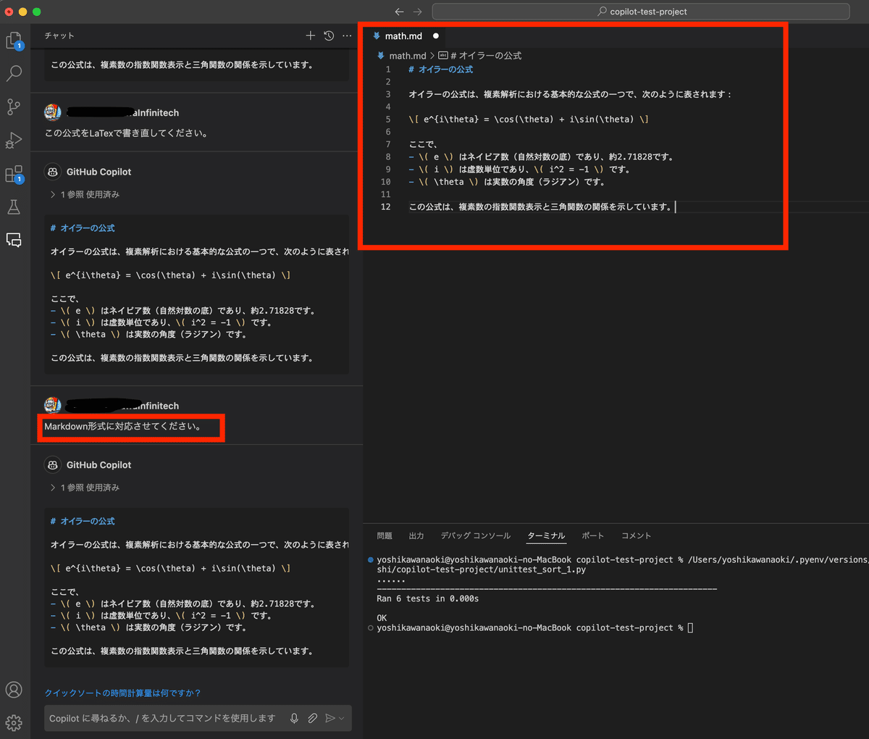Open the Accounts menu icon
The image size is (869, 739).
click(x=14, y=690)
